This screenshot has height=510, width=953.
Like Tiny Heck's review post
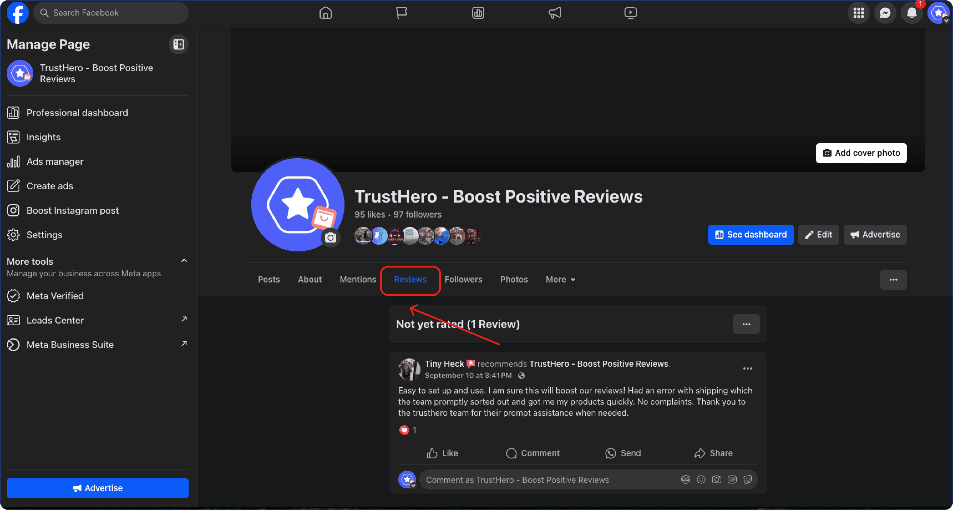point(442,453)
